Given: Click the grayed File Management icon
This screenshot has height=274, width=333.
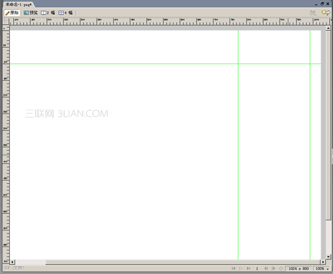Looking at the screenshot, I should click(x=313, y=13).
